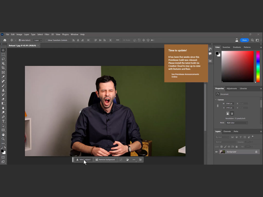The width and height of the screenshot is (263, 197).
Task: Open the Layers panel flyout menu
Action: [x=261, y=132]
